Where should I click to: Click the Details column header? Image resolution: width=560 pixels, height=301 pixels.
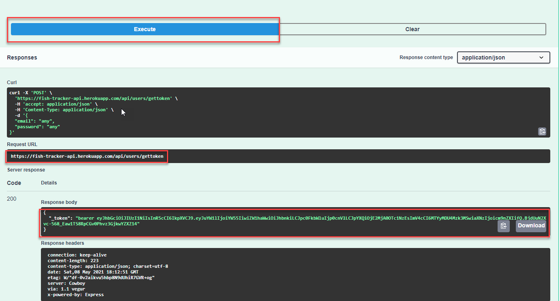(x=49, y=183)
